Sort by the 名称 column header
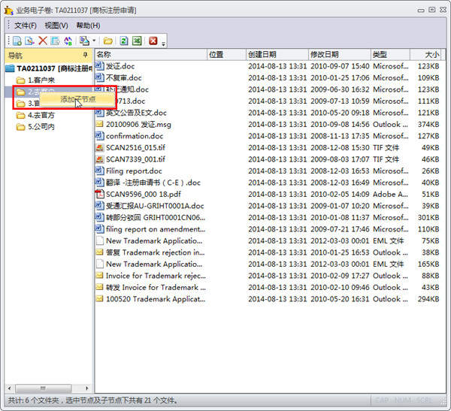 point(151,54)
